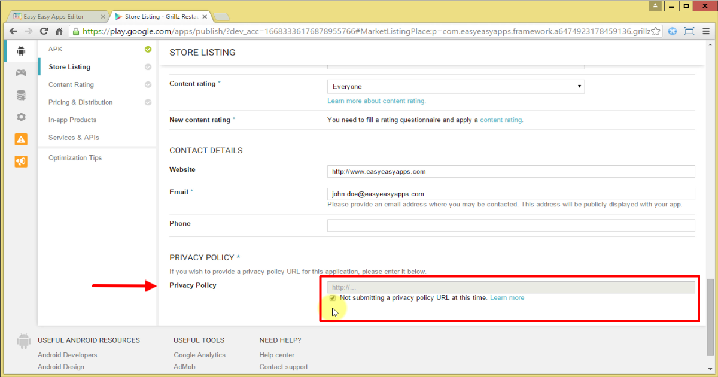
Task: Enable 'Not submitting a privacy policy URL'
Action: point(333,298)
